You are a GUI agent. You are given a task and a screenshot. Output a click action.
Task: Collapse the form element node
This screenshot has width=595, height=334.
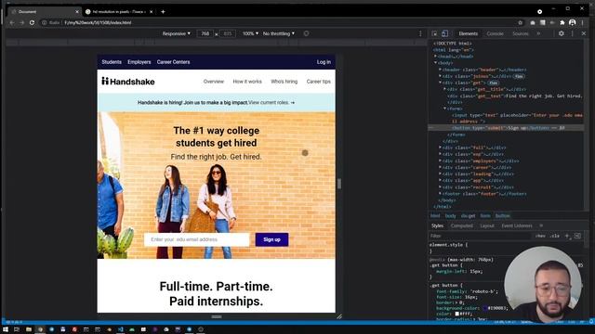[444, 109]
